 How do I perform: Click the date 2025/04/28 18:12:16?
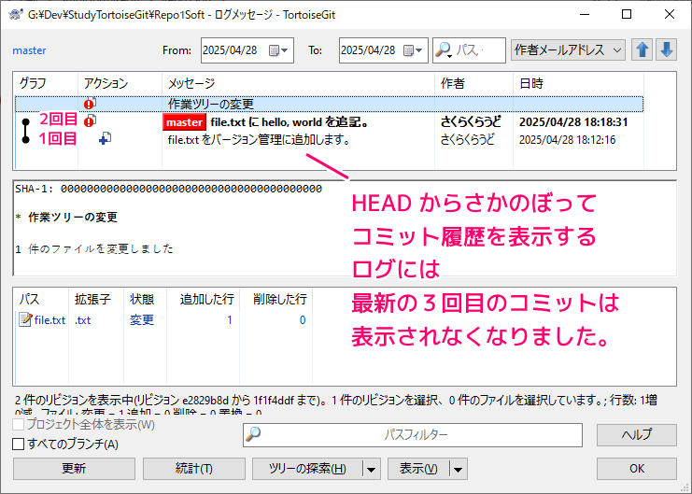click(x=567, y=140)
